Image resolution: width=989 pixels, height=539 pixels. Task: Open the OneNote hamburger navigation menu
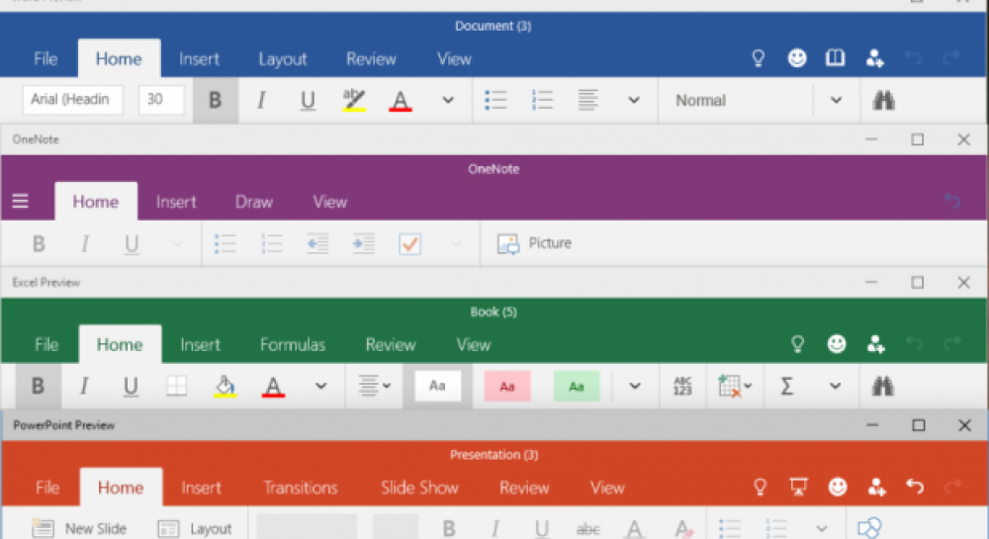click(20, 202)
